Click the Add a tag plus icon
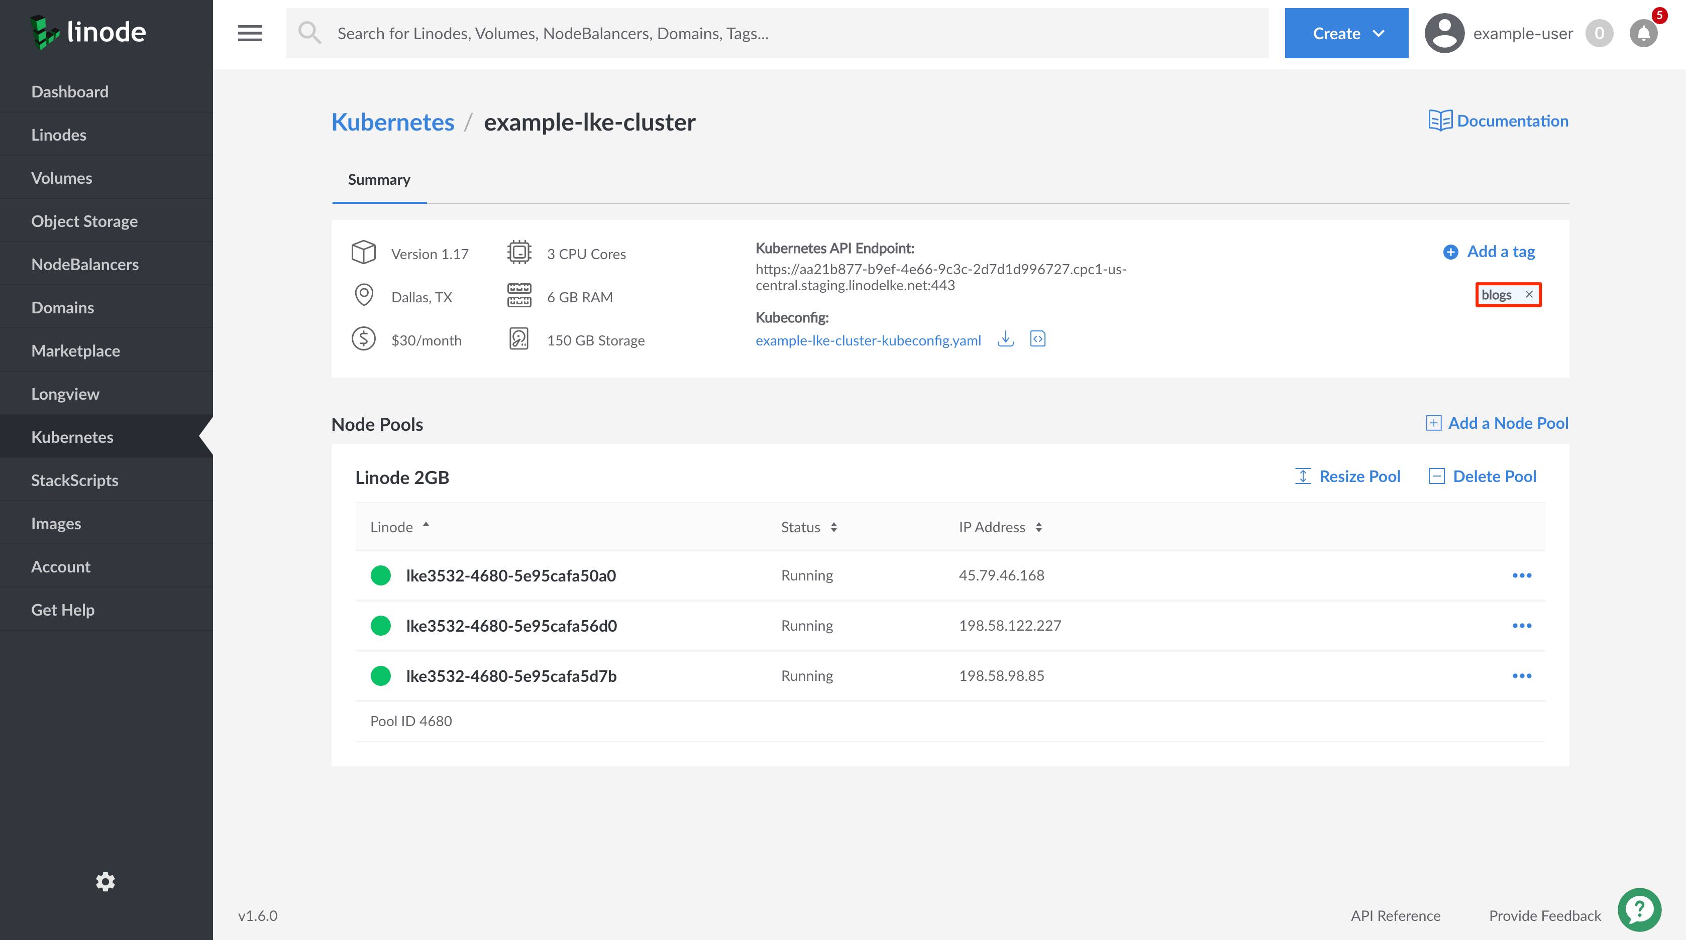 [1450, 251]
